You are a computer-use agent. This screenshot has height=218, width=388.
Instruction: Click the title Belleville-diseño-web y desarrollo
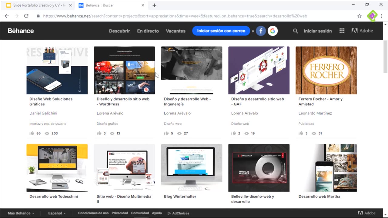click(x=253, y=199)
